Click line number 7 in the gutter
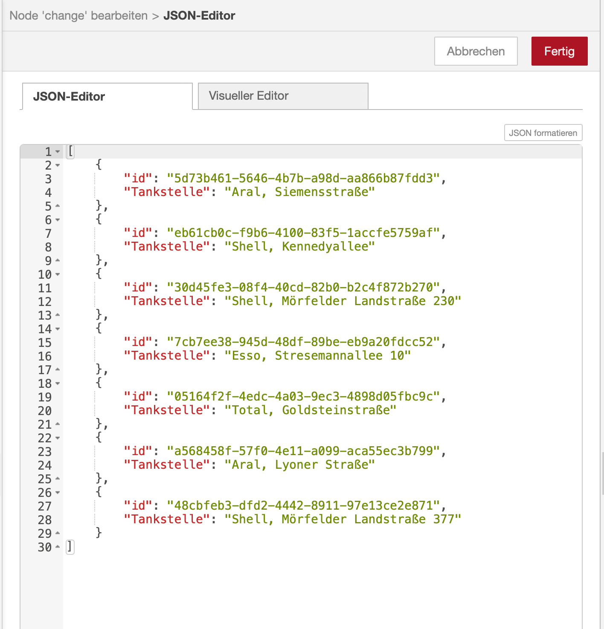604x629 pixels. click(x=48, y=234)
